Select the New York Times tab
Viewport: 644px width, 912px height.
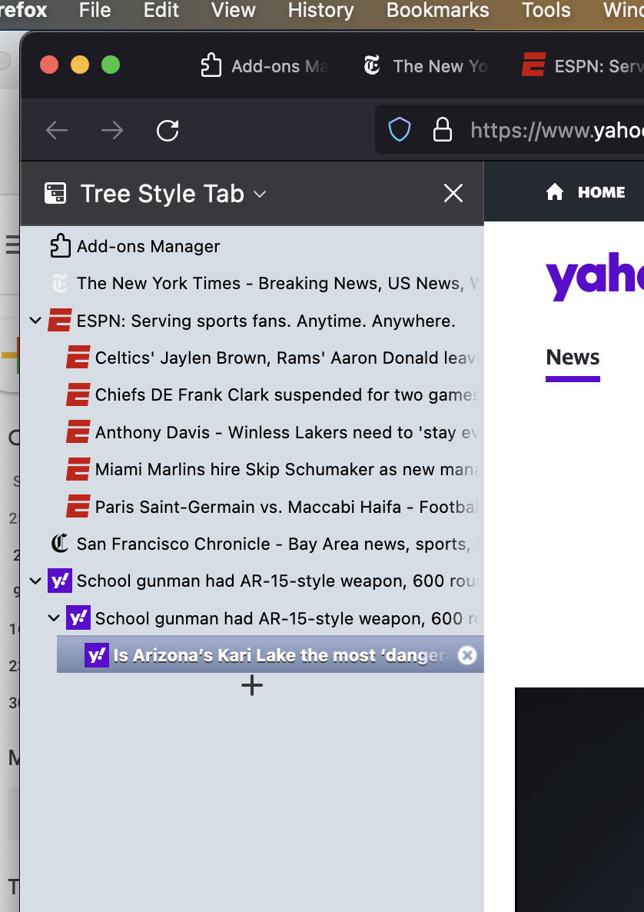click(231, 283)
